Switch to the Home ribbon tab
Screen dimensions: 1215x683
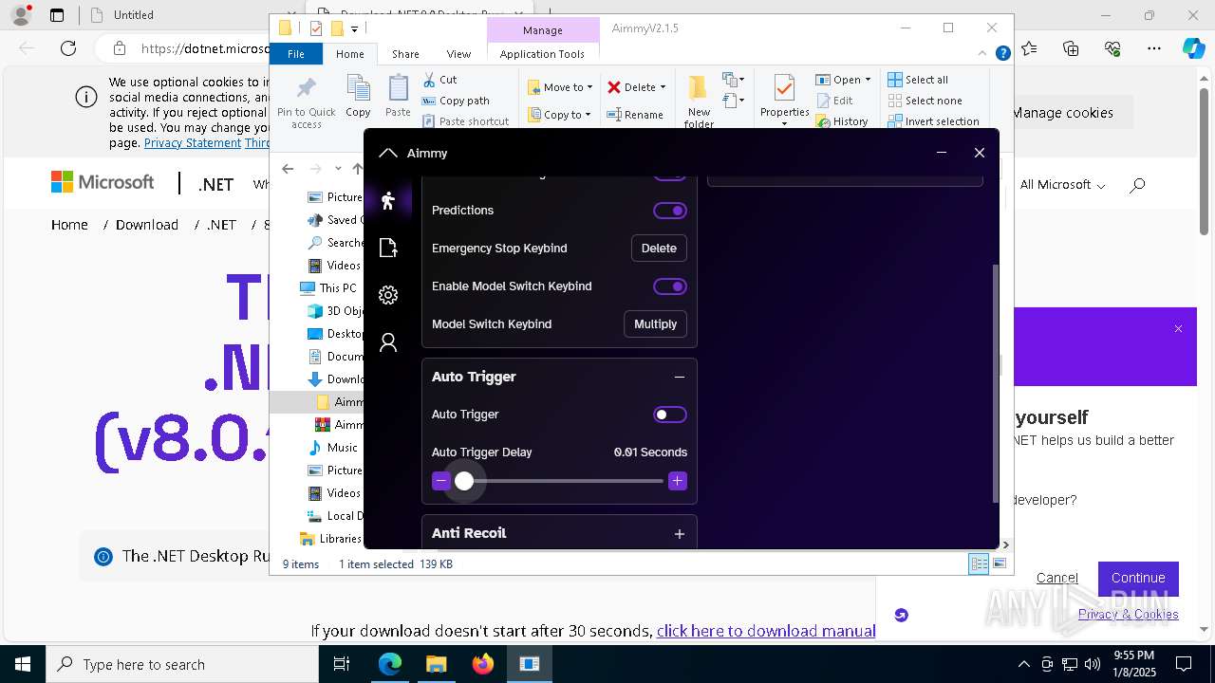pos(350,54)
